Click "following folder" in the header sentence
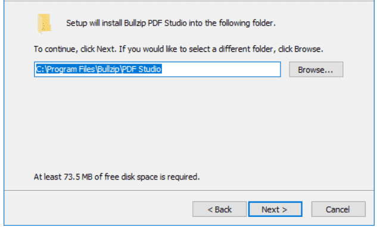 tap(250, 23)
